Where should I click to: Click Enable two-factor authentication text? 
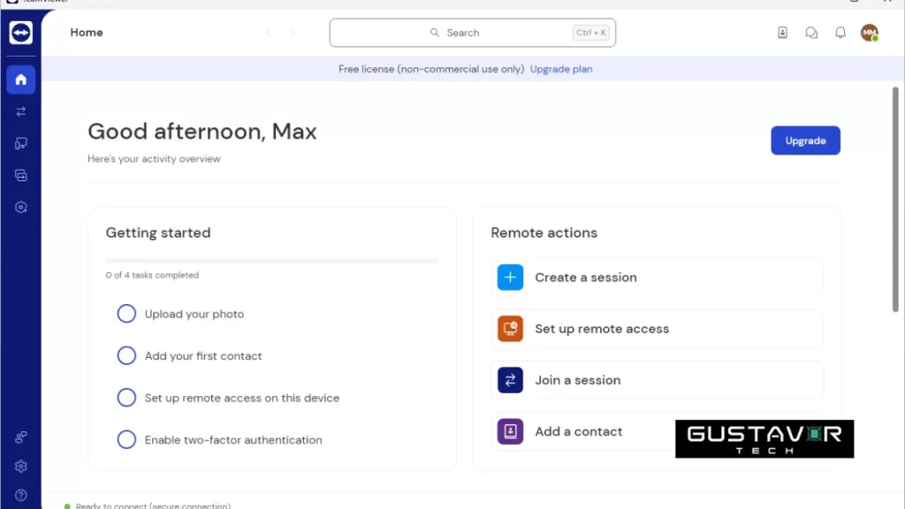(233, 440)
